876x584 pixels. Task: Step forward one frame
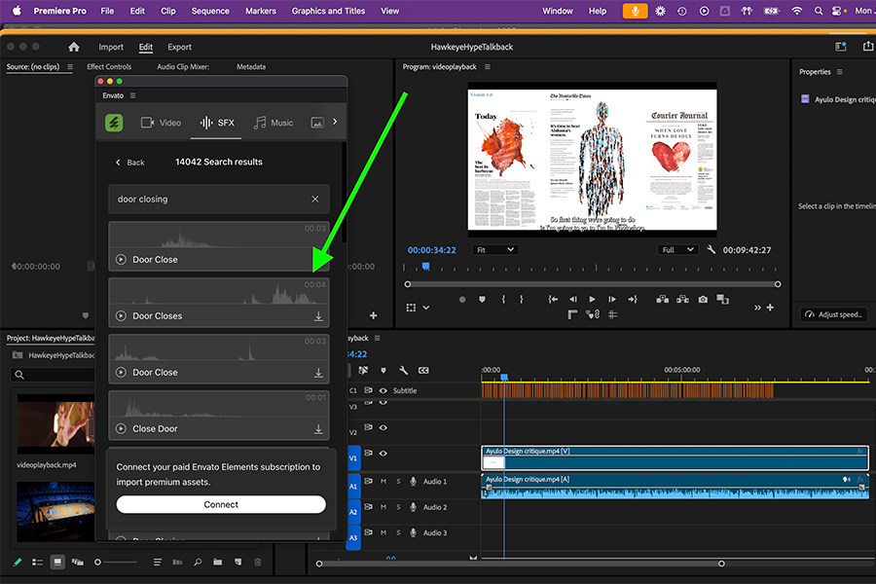[x=612, y=300]
